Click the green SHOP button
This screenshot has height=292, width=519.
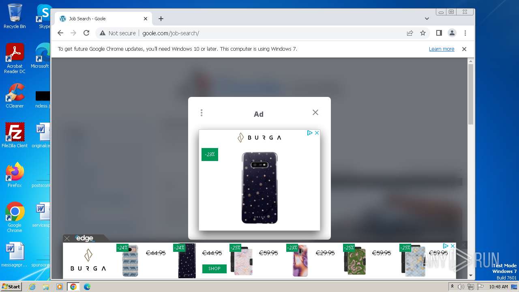pyautogui.click(x=214, y=268)
